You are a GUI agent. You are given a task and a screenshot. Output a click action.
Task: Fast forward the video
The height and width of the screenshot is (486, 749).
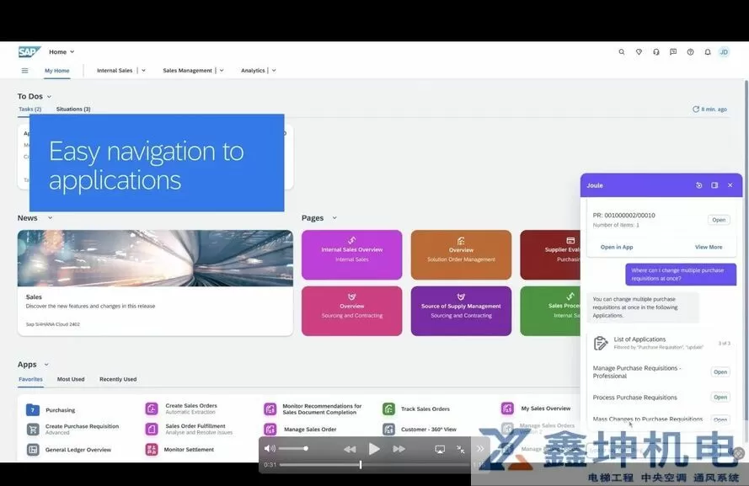click(x=399, y=449)
